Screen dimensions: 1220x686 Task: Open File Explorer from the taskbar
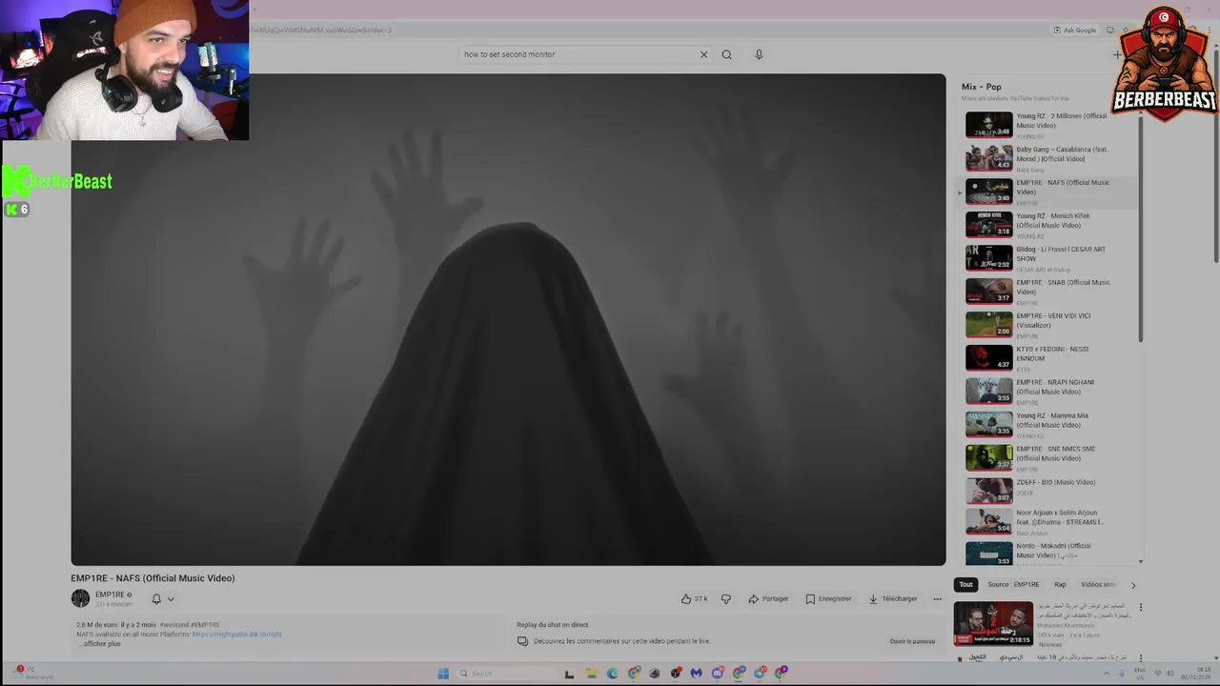tap(591, 674)
